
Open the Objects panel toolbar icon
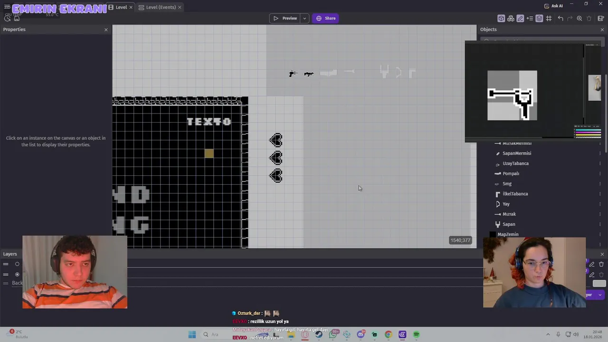point(501,18)
